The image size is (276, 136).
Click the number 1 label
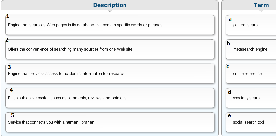(x=8, y=16)
